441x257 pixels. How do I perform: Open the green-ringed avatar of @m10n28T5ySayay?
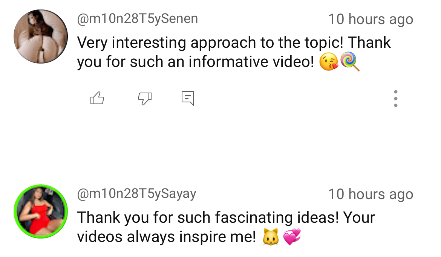[41, 211]
